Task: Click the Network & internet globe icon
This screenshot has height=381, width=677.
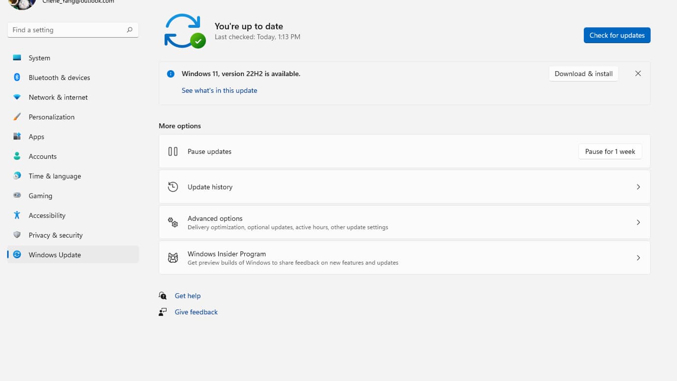Action: pyautogui.click(x=16, y=97)
